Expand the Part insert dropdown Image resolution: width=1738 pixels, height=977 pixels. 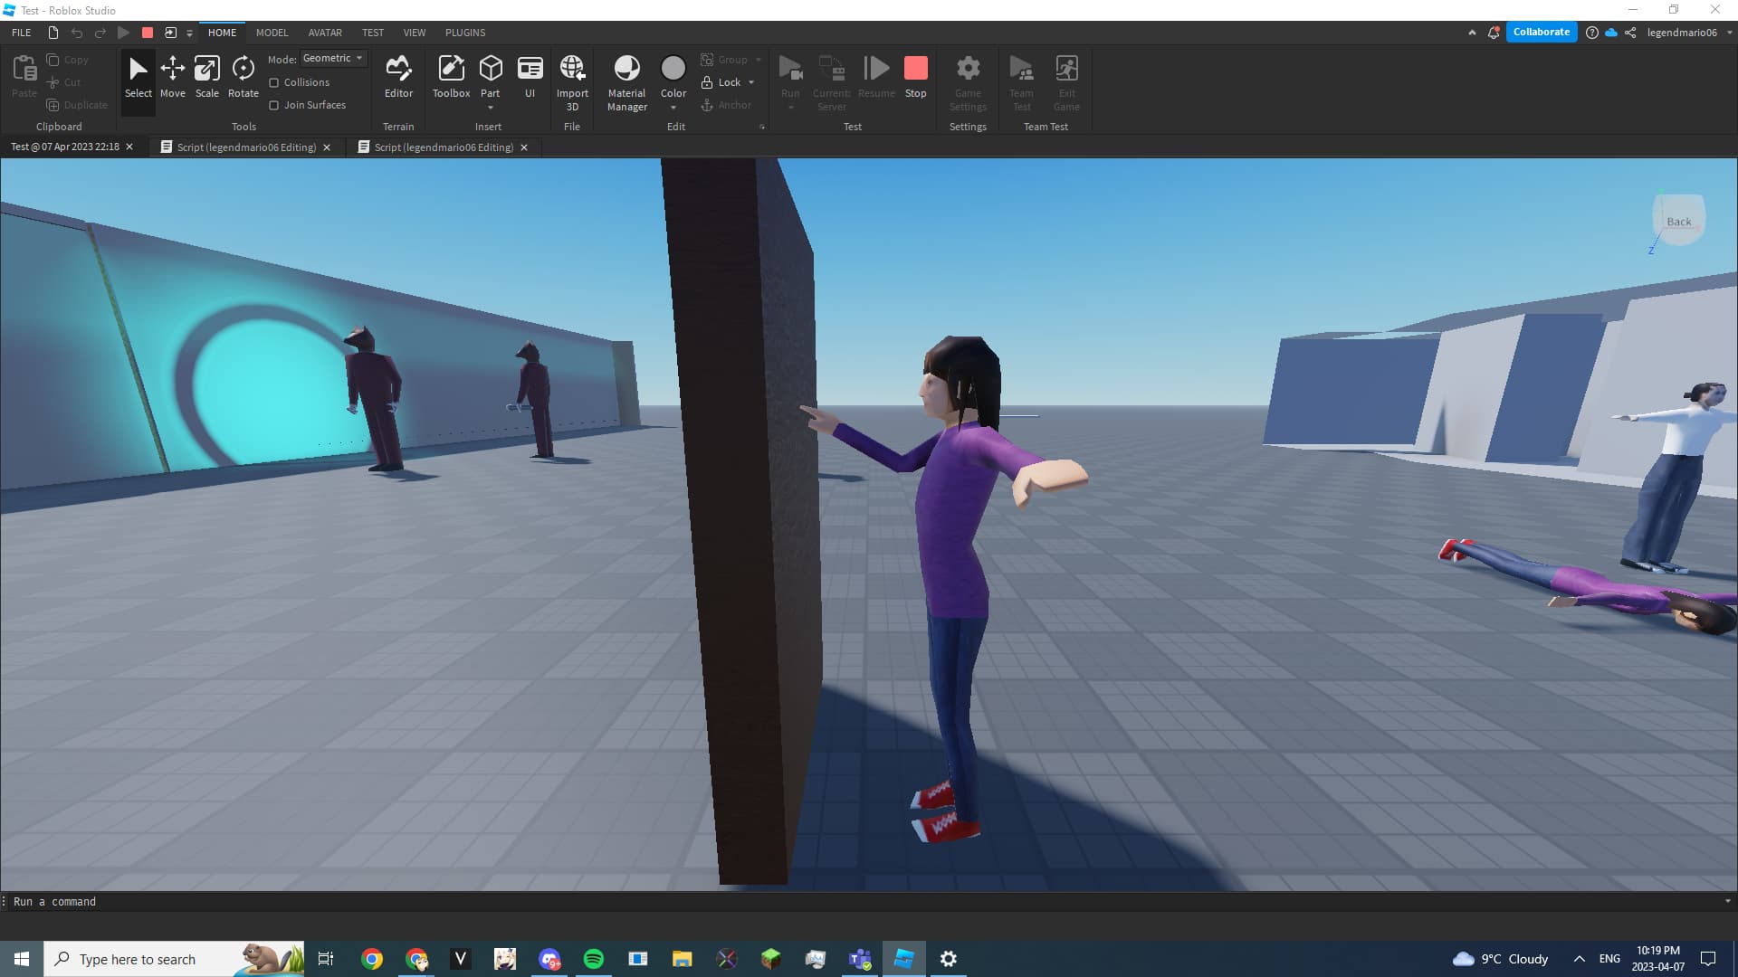click(x=491, y=106)
